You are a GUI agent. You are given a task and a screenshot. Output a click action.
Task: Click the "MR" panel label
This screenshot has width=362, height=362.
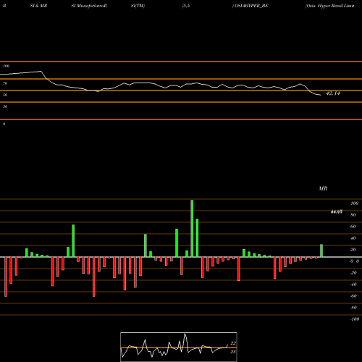coord(323,188)
